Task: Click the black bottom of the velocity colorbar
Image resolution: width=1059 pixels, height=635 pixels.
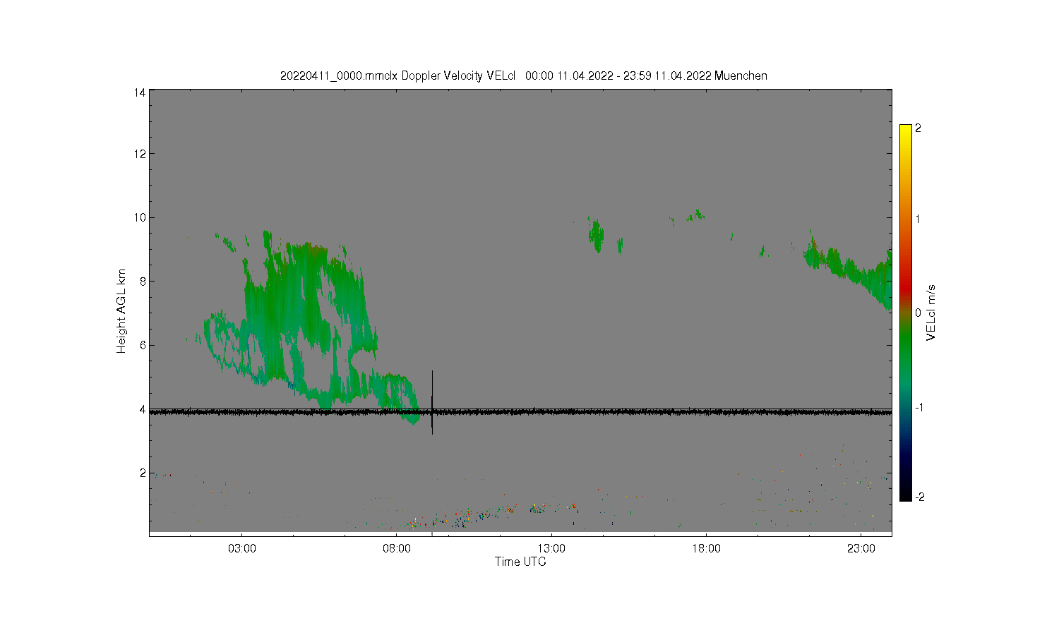Action: [x=906, y=494]
